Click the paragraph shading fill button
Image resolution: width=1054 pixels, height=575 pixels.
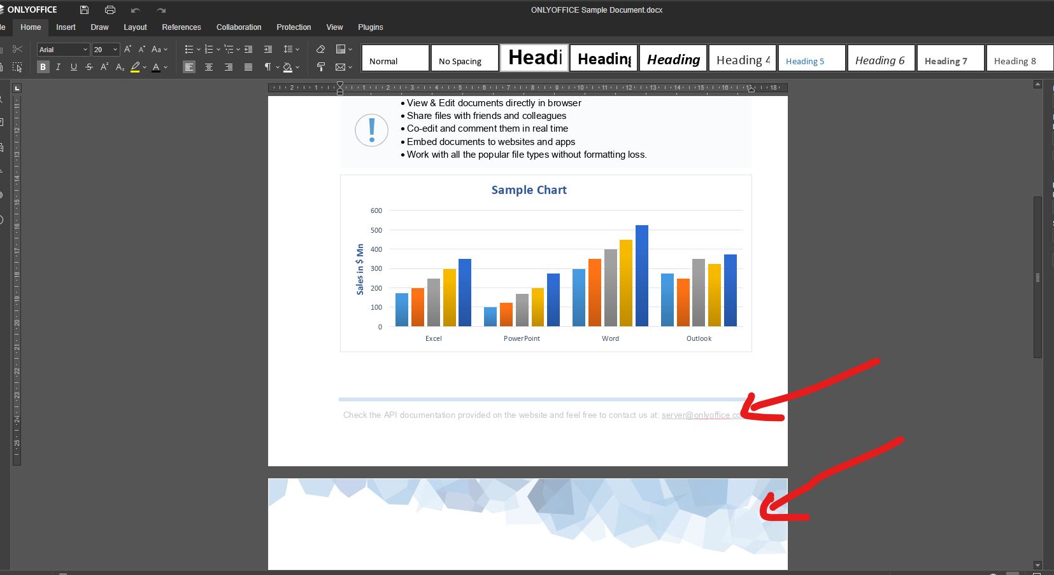[x=288, y=67]
